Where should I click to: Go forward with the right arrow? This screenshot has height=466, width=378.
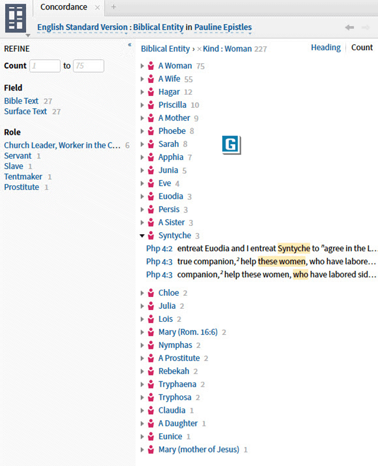(x=365, y=28)
